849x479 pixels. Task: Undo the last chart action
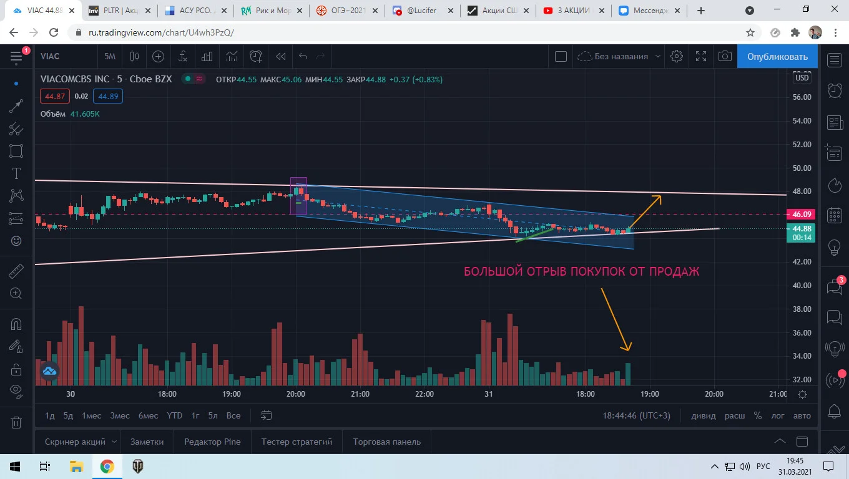(303, 56)
